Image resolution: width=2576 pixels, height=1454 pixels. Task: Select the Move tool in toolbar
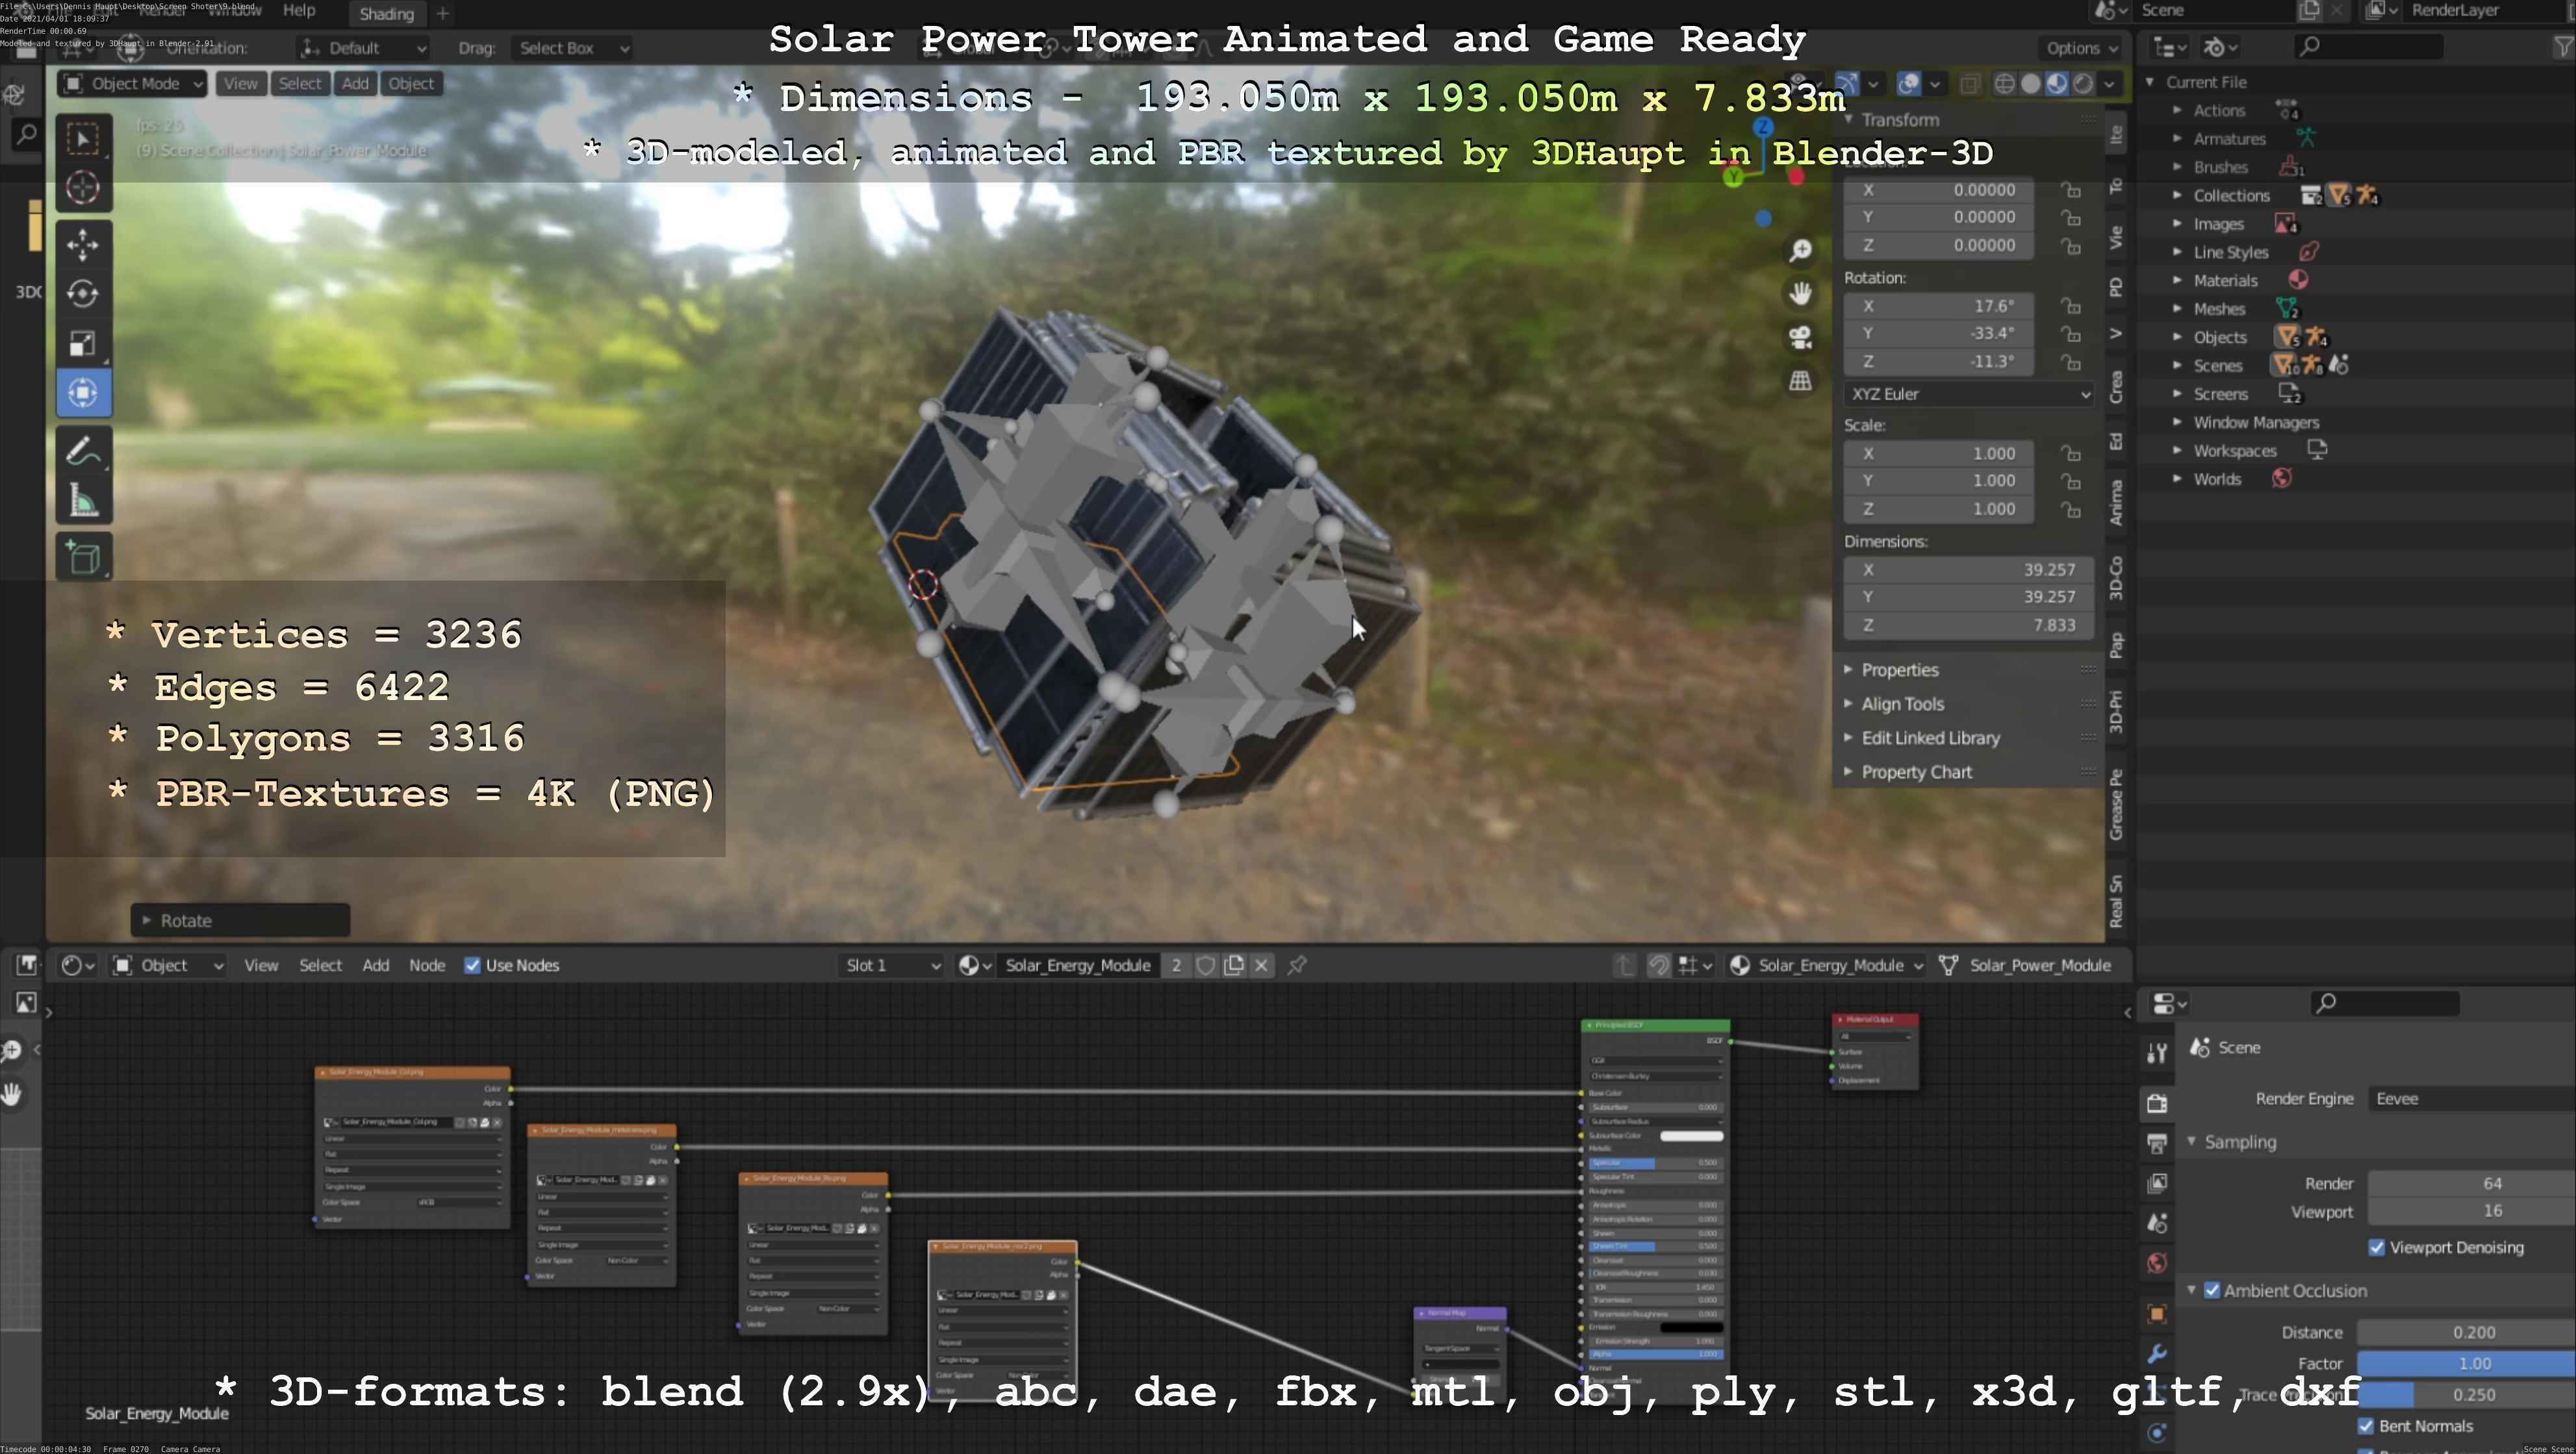click(x=83, y=244)
